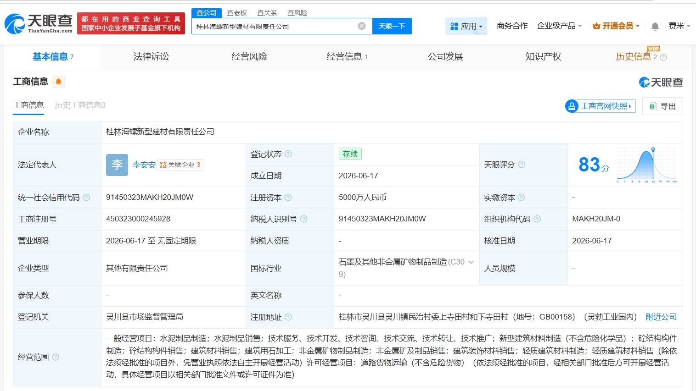Viewport: 696px width, 391px height.
Task: Click company name 桂林海螺新型建材有限责任公司 in table
Action: pos(160,132)
